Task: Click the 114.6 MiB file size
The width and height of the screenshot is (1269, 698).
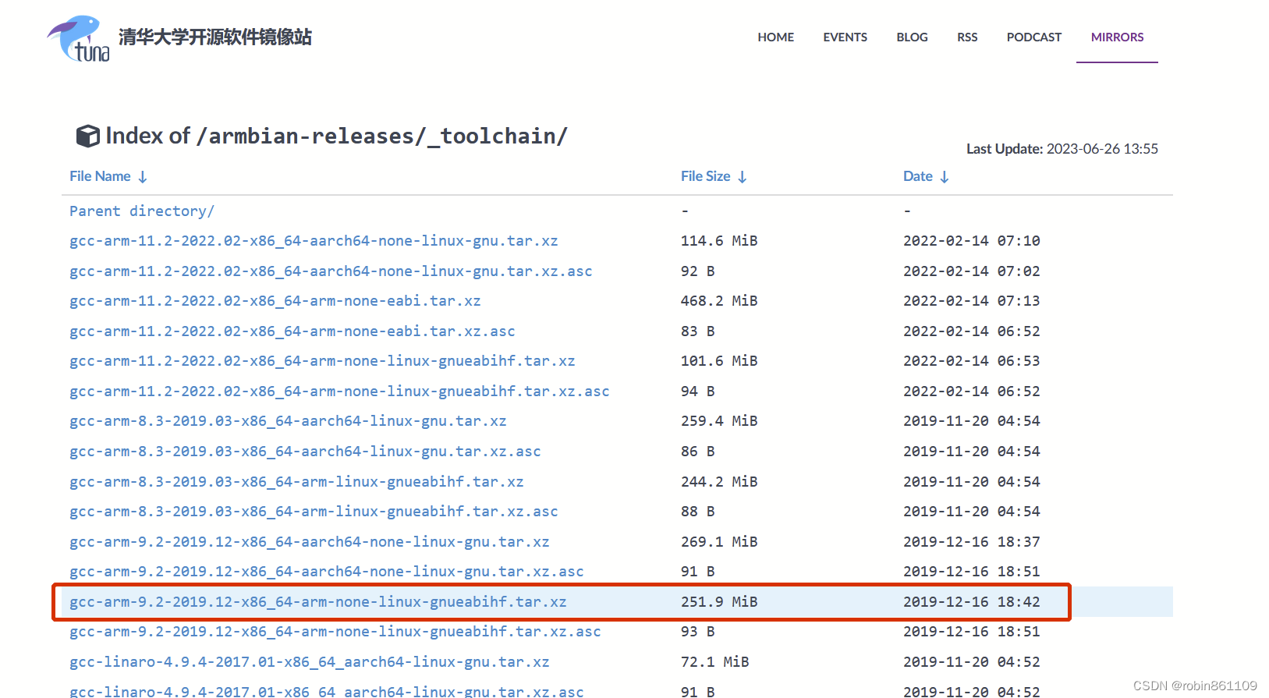Action: (x=719, y=241)
